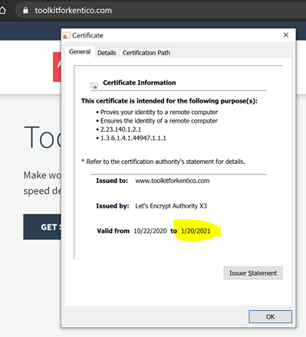Click the expiry date 1/20/2021

point(196,231)
